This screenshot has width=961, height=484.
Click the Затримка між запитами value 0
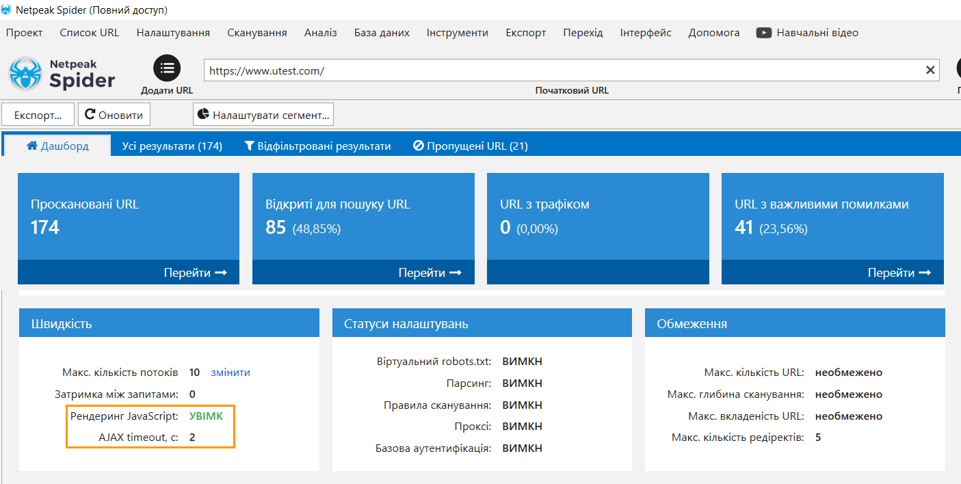click(192, 394)
